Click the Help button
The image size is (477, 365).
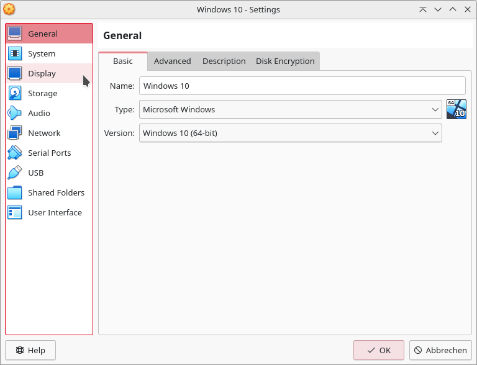click(30, 350)
